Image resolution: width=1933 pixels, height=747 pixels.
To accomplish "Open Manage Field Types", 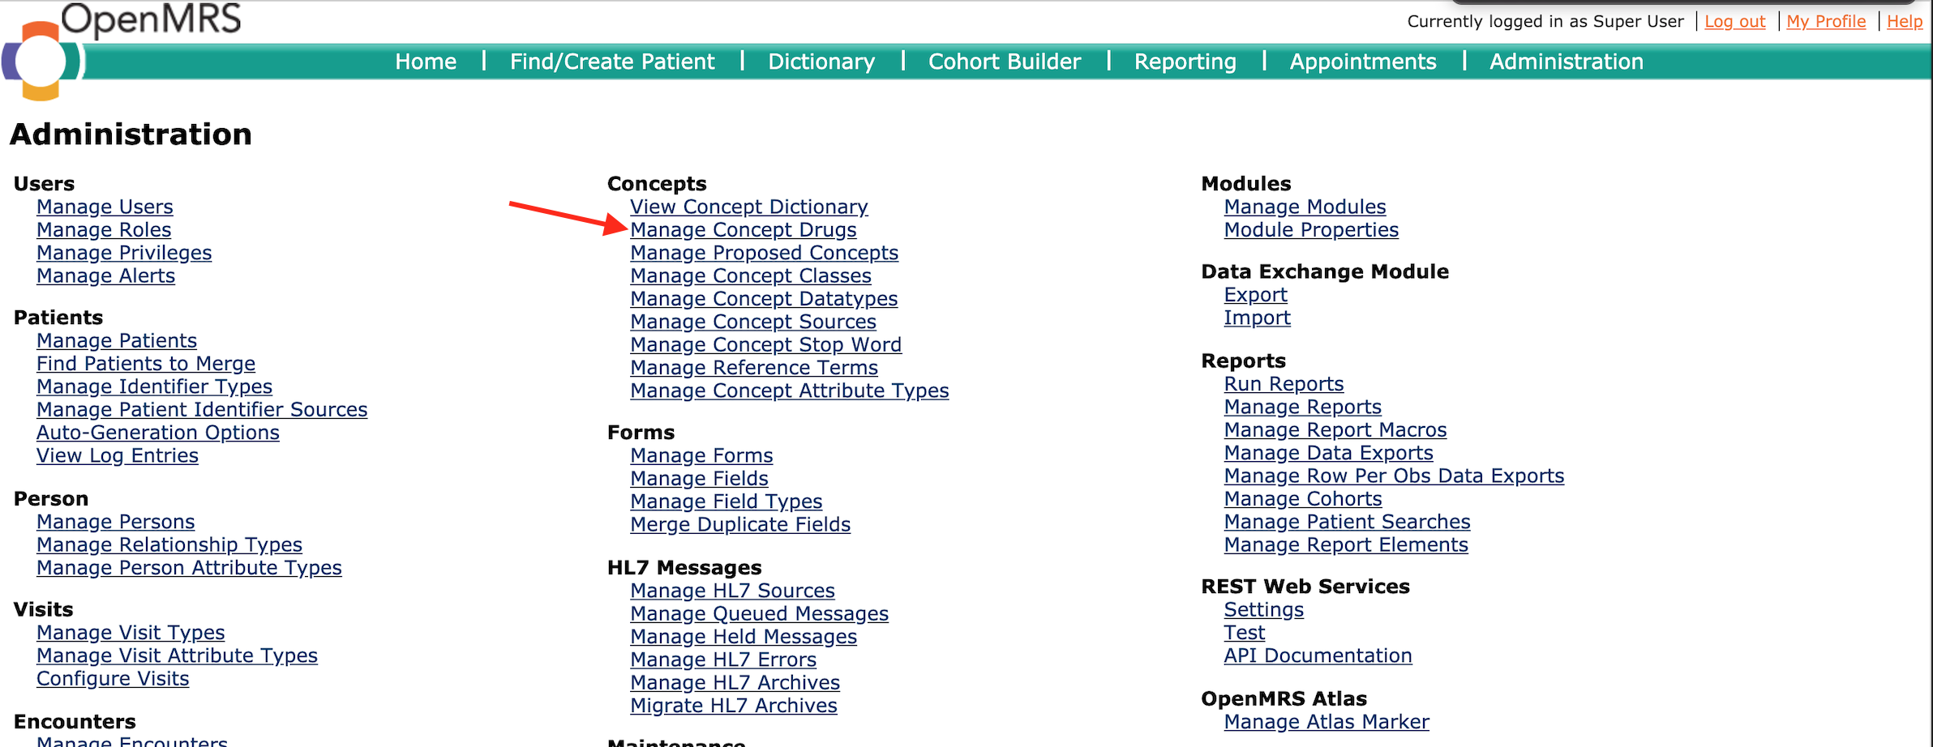I will coord(726,502).
